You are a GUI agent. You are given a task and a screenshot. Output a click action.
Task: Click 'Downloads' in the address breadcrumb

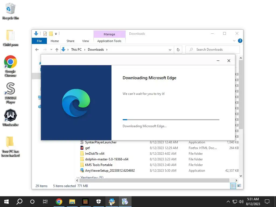point(96,50)
